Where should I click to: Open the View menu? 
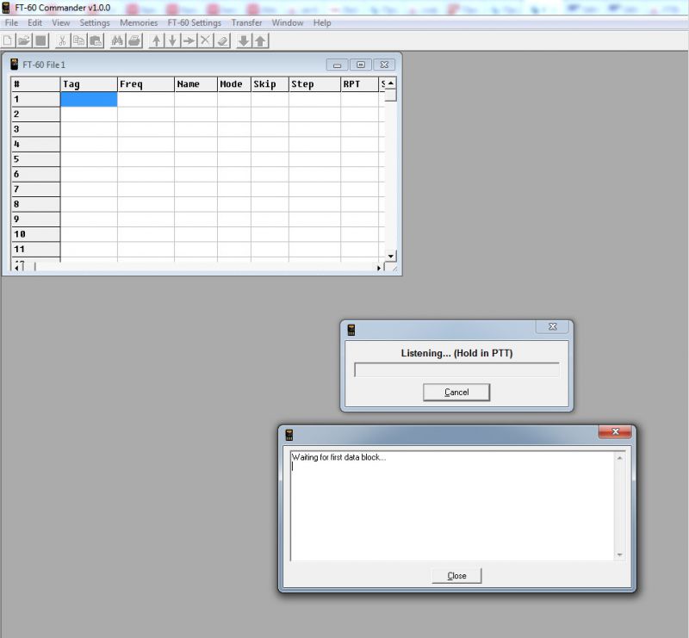(x=60, y=23)
